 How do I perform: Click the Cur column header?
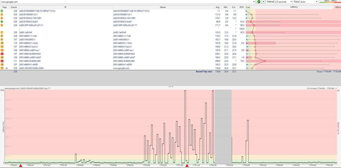(233, 7)
